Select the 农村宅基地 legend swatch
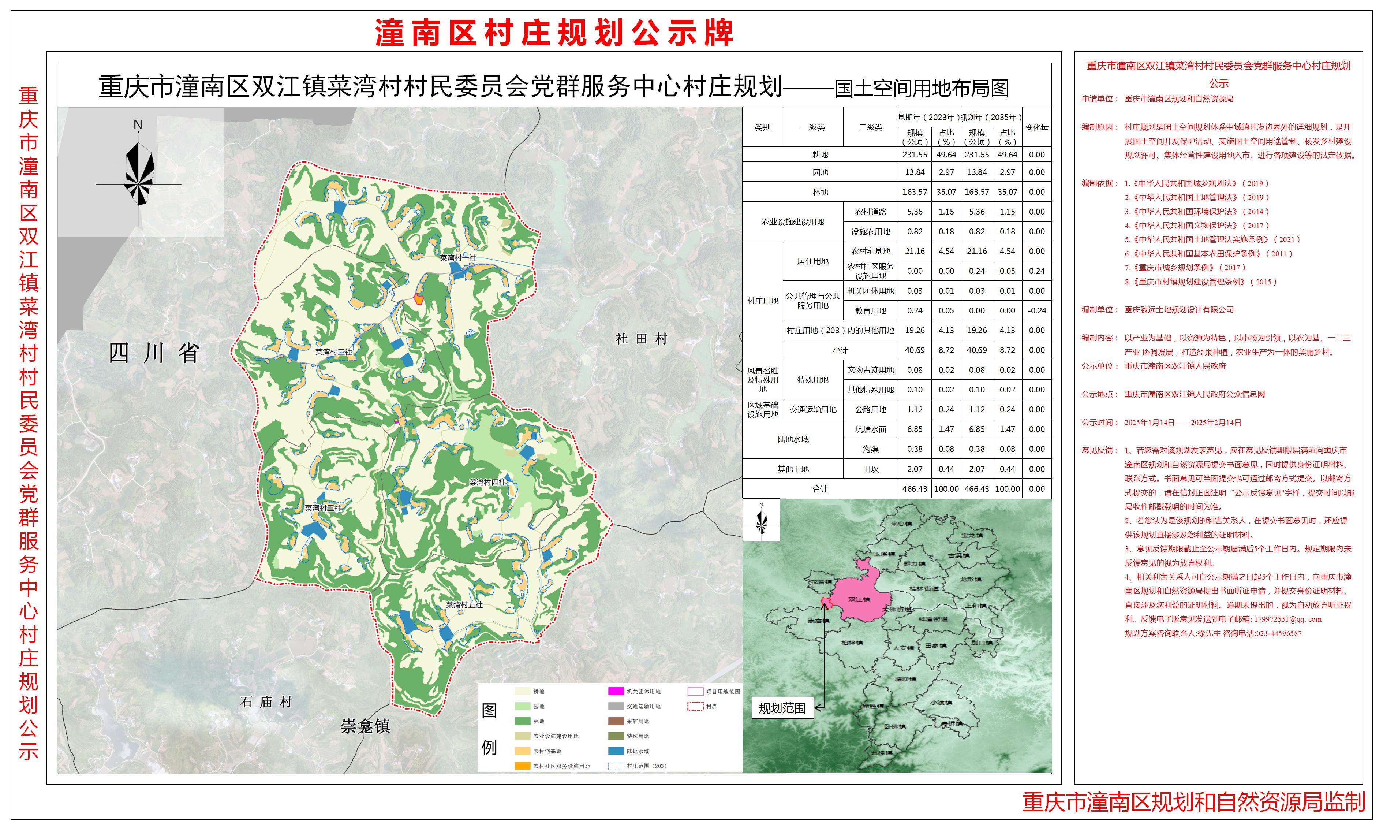1383x830 pixels. pos(522,751)
